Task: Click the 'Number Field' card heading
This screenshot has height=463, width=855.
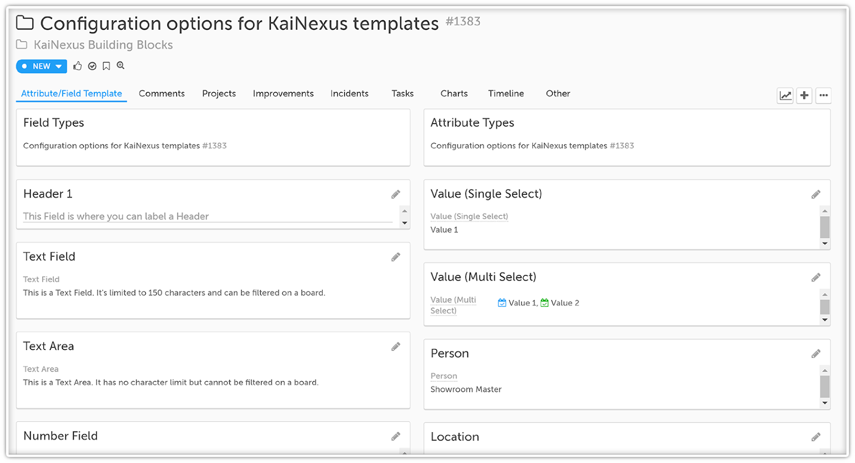Action: tap(60, 436)
